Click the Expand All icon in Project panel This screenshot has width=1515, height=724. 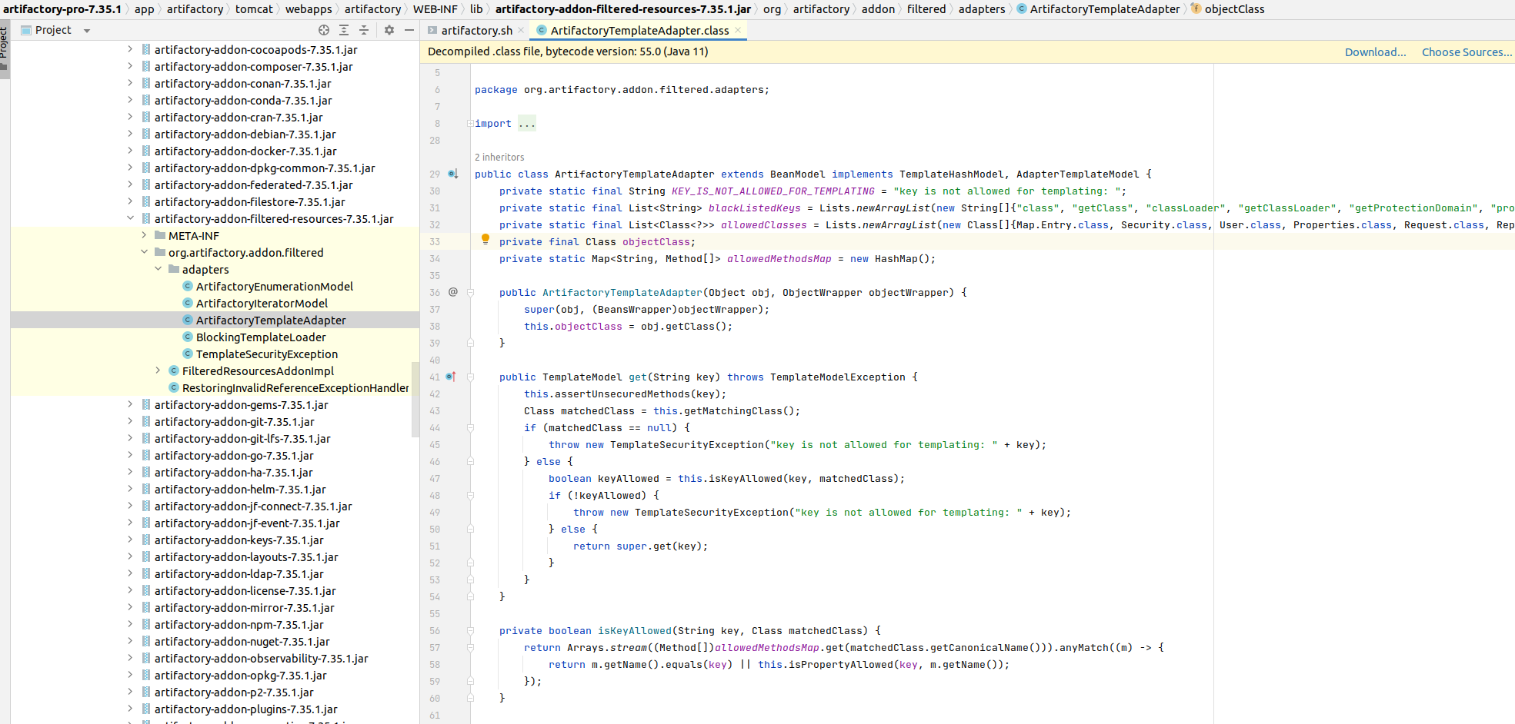(x=344, y=30)
